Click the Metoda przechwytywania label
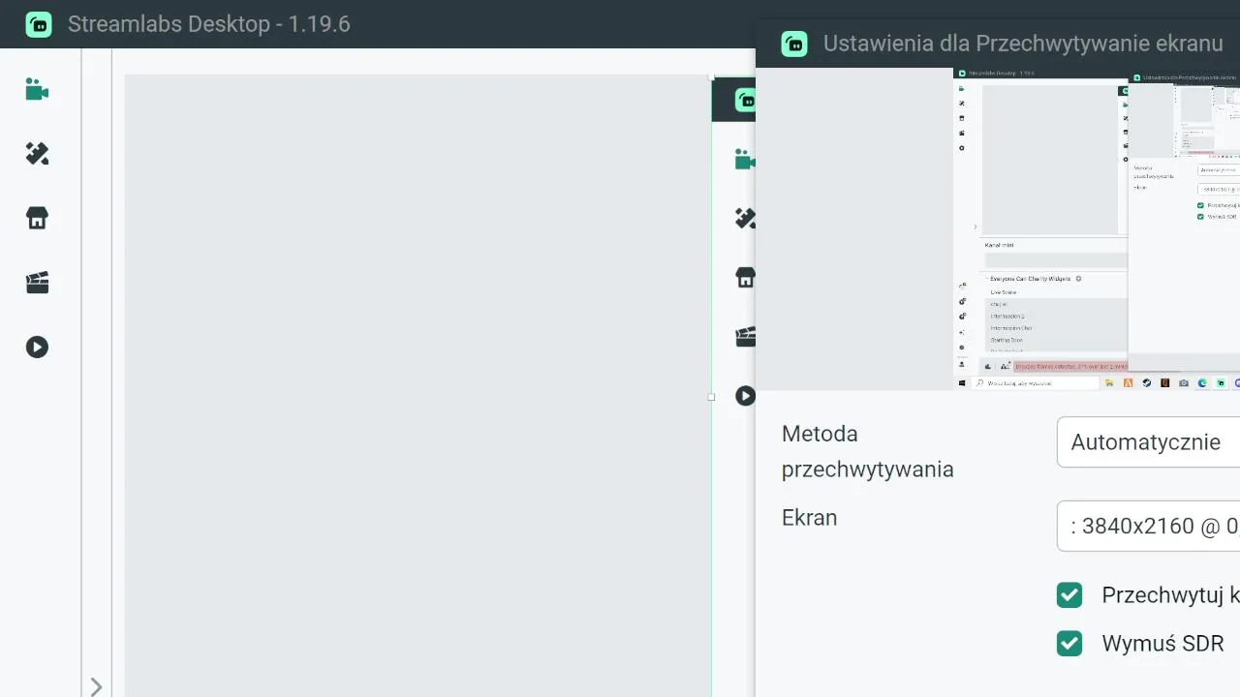The width and height of the screenshot is (1240, 697). pyautogui.click(x=867, y=451)
